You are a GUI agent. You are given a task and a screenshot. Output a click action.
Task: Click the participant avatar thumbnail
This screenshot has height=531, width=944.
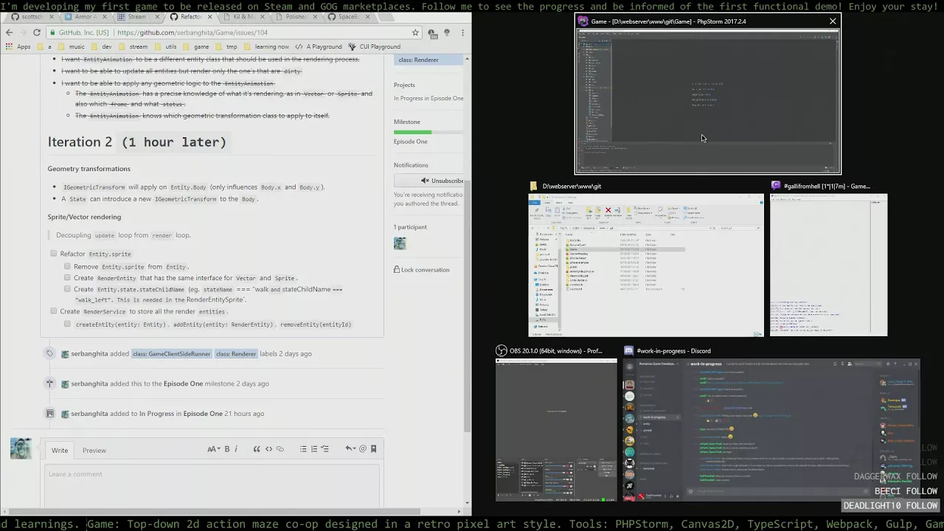coord(400,243)
